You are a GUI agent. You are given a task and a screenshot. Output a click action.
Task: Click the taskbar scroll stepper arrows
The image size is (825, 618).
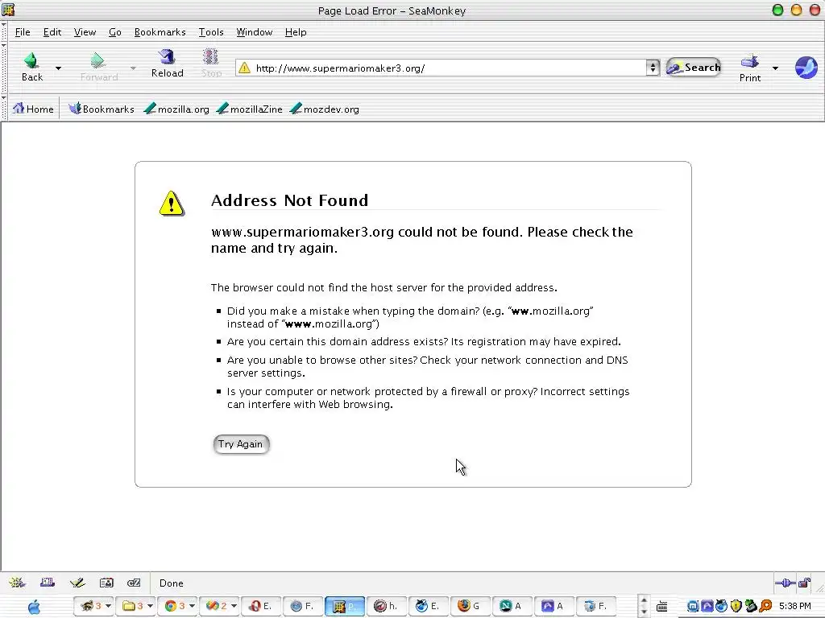pos(643,606)
